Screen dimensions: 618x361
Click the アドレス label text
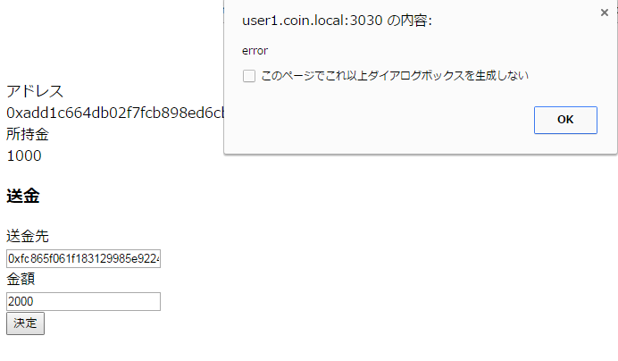tap(35, 91)
